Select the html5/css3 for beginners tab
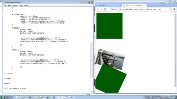177x99 pixels. [134, 5]
